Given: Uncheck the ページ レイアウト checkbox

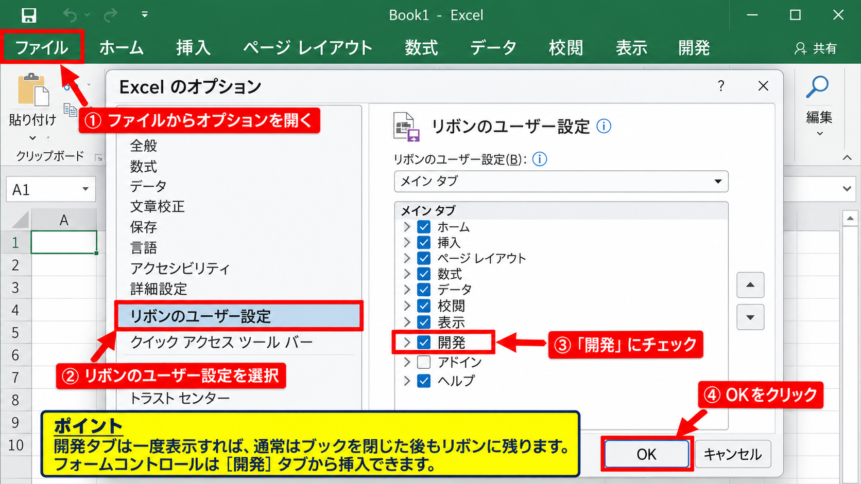Looking at the screenshot, I should click(424, 258).
